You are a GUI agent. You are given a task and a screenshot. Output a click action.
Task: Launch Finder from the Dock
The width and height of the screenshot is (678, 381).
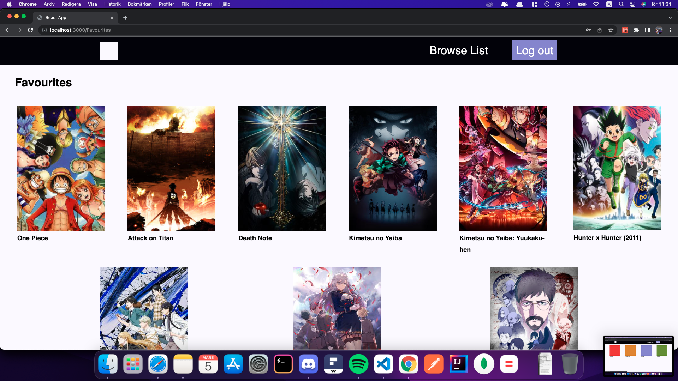coord(108,364)
